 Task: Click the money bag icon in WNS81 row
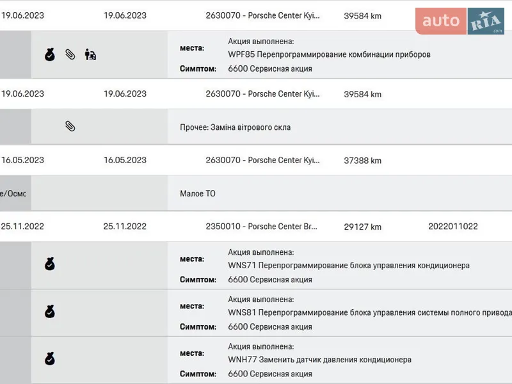pos(50,312)
